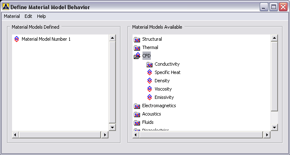The width and height of the screenshot is (290, 155).
Task: Click the Viscosity diamond icon
Action: (x=150, y=89)
